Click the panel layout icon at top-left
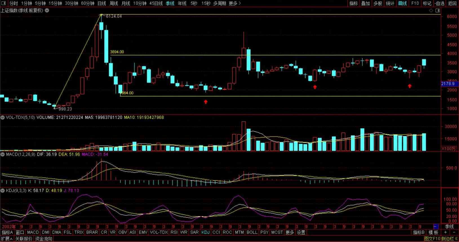The height and width of the screenshot is (242, 459). click(x=4, y=3)
